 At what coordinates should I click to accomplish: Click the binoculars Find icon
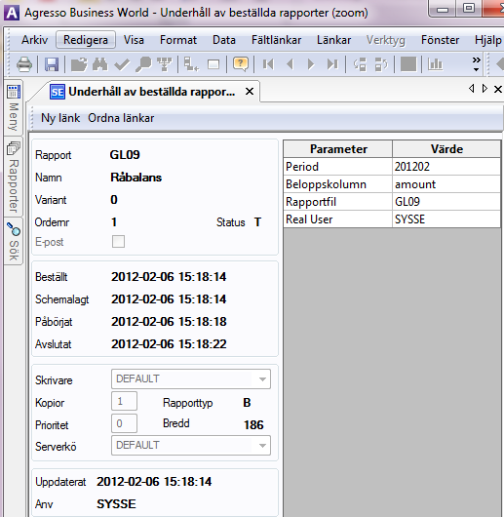coord(100,64)
